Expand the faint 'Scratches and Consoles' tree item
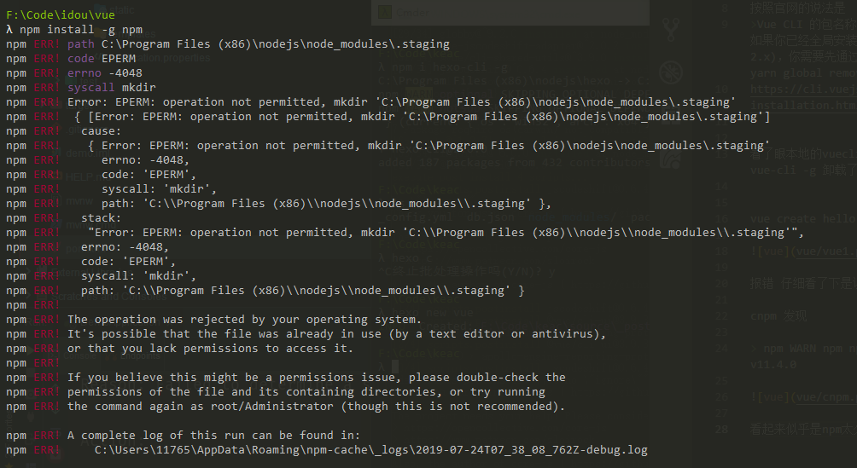This screenshot has height=468, width=857. coord(109,297)
